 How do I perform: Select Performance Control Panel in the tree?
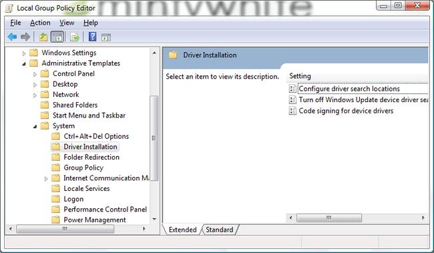click(105, 209)
